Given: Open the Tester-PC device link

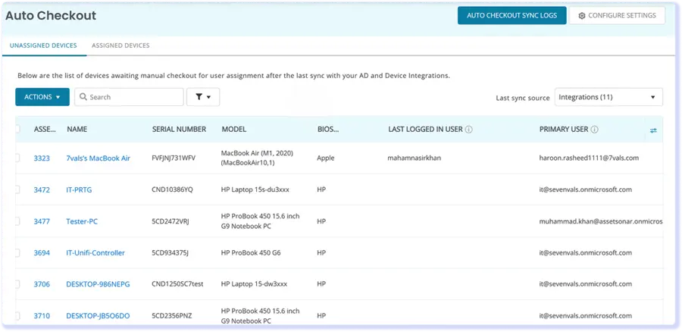Looking at the screenshot, I should (x=82, y=221).
